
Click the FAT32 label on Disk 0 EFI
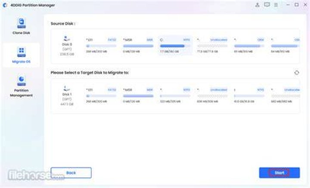[x=112, y=40]
